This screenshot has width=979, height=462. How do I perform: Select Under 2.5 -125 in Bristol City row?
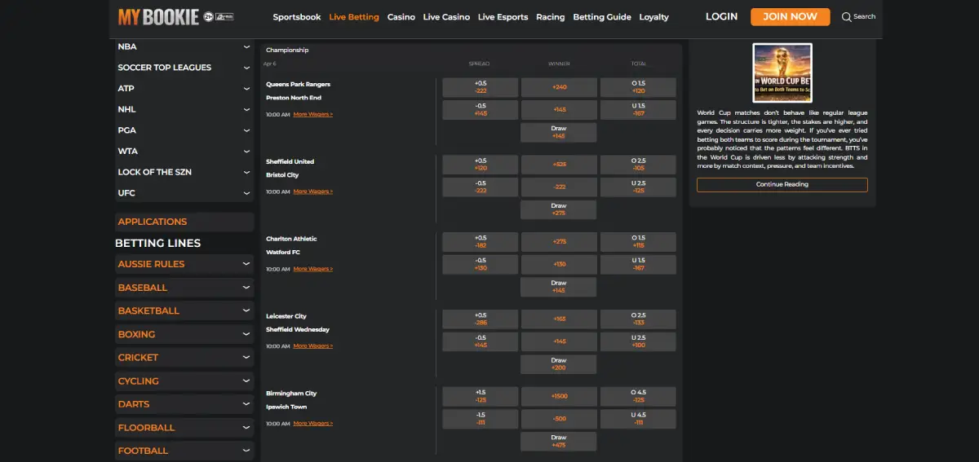coord(638,187)
